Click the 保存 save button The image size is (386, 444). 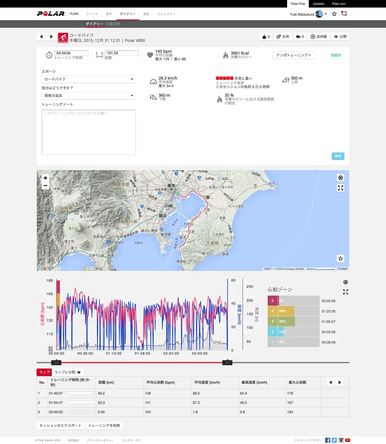click(x=338, y=156)
